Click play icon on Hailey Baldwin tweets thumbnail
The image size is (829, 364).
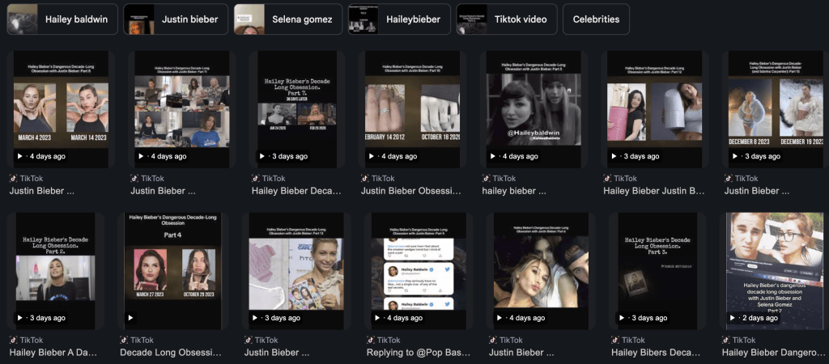coord(378,318)
